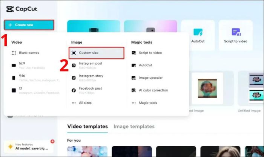Image resolution: width=264 pixels, height=157 pixels.
Task: Click the New features sun icon
Action: tap(11, 146)
